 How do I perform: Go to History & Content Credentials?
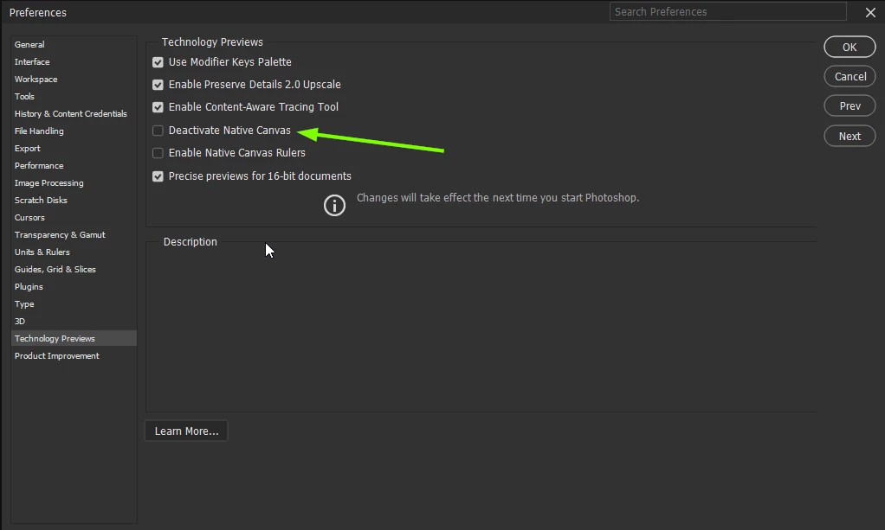[x=74, y=114]
